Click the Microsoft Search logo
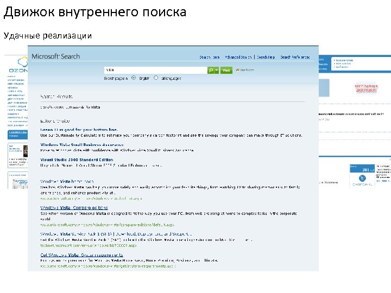Screen dimensions: 391x293 click(x=55, y=56)
